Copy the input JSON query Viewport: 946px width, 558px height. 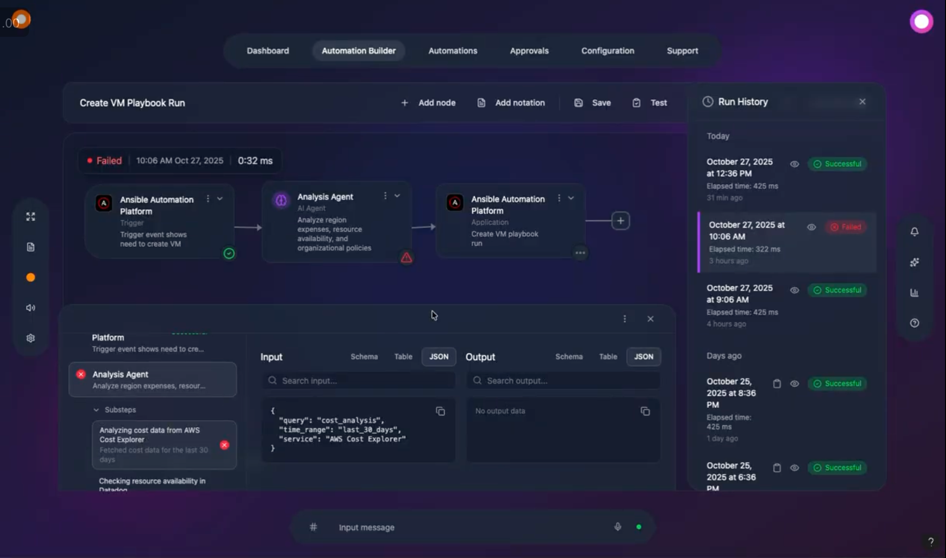(x=440, y=411)
